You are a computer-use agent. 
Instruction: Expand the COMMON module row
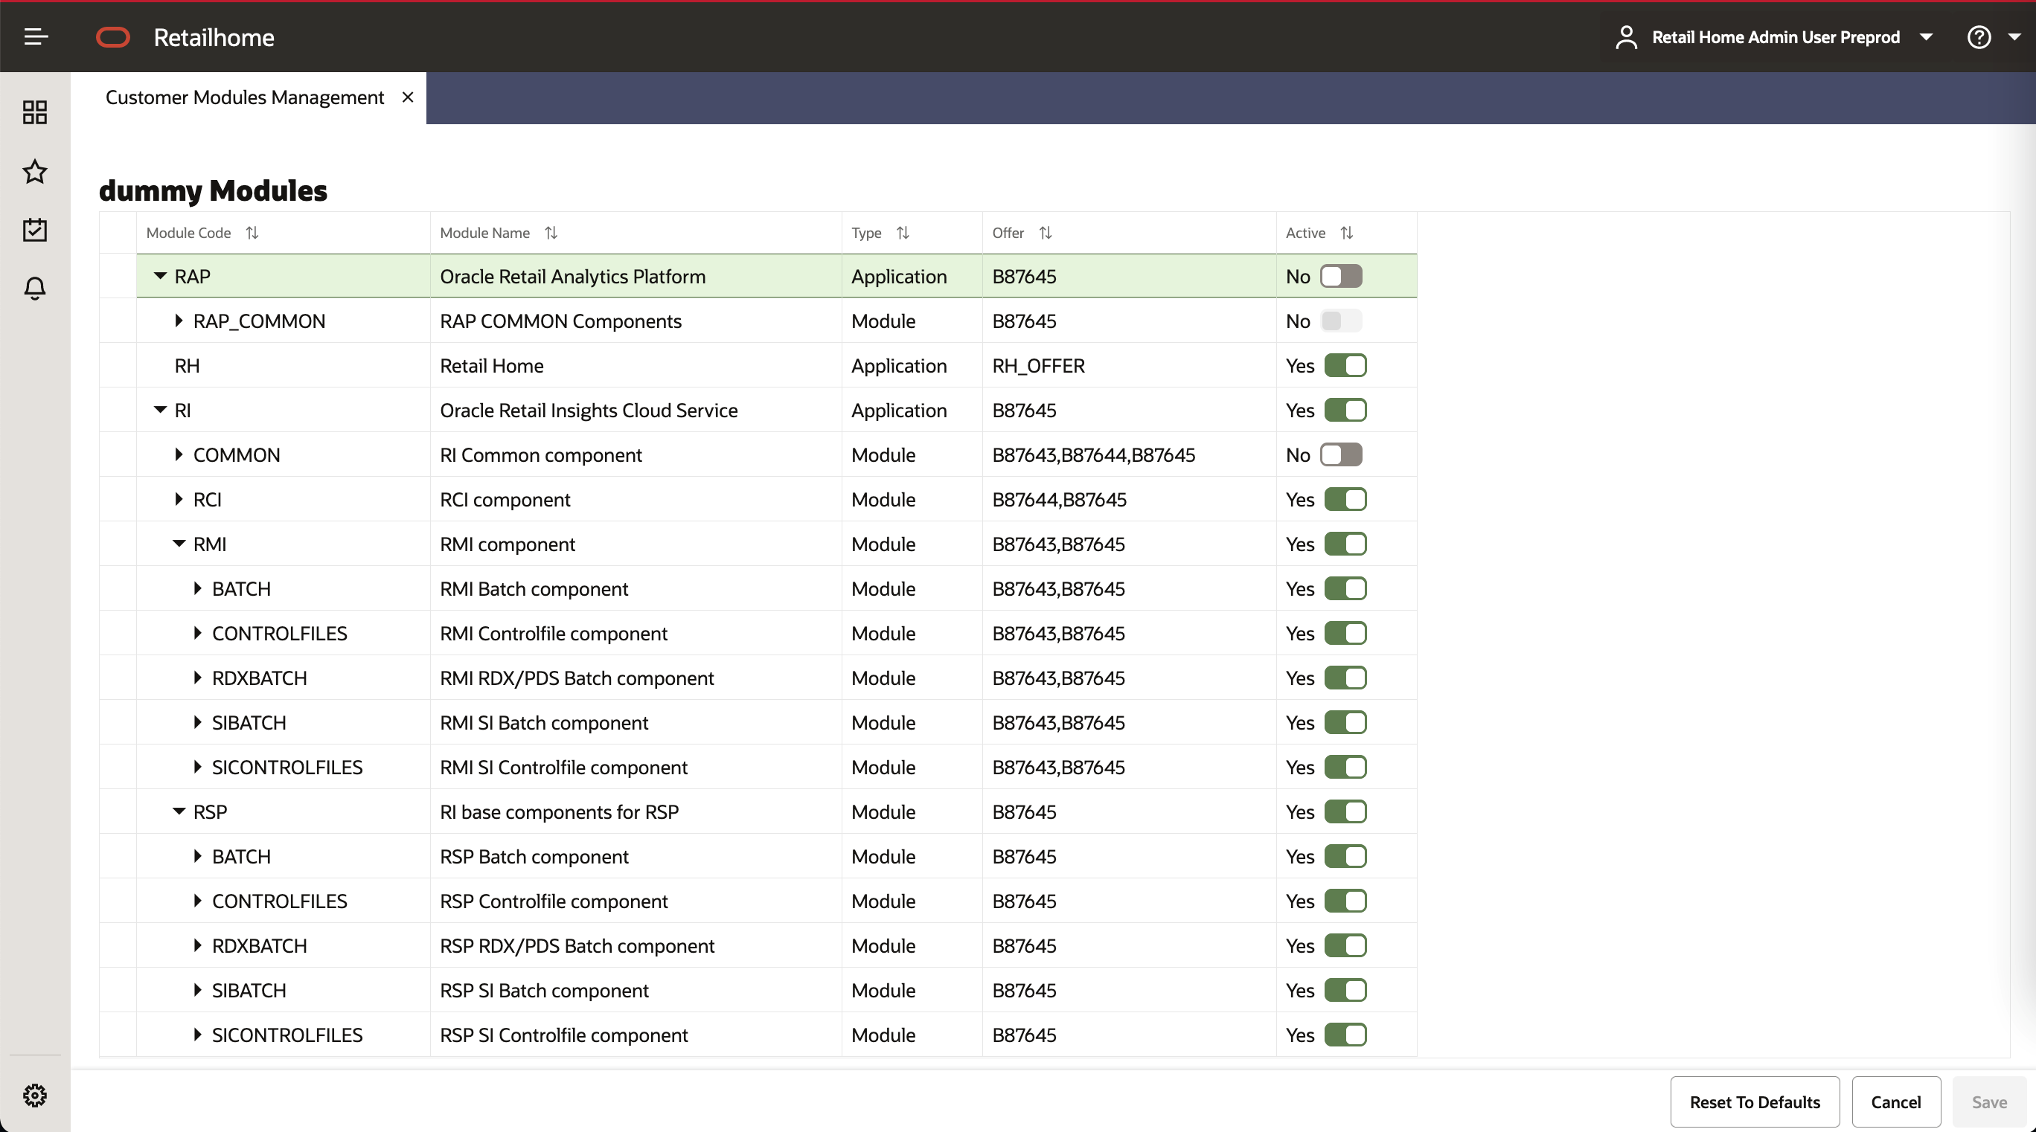(x=179, y=455)
